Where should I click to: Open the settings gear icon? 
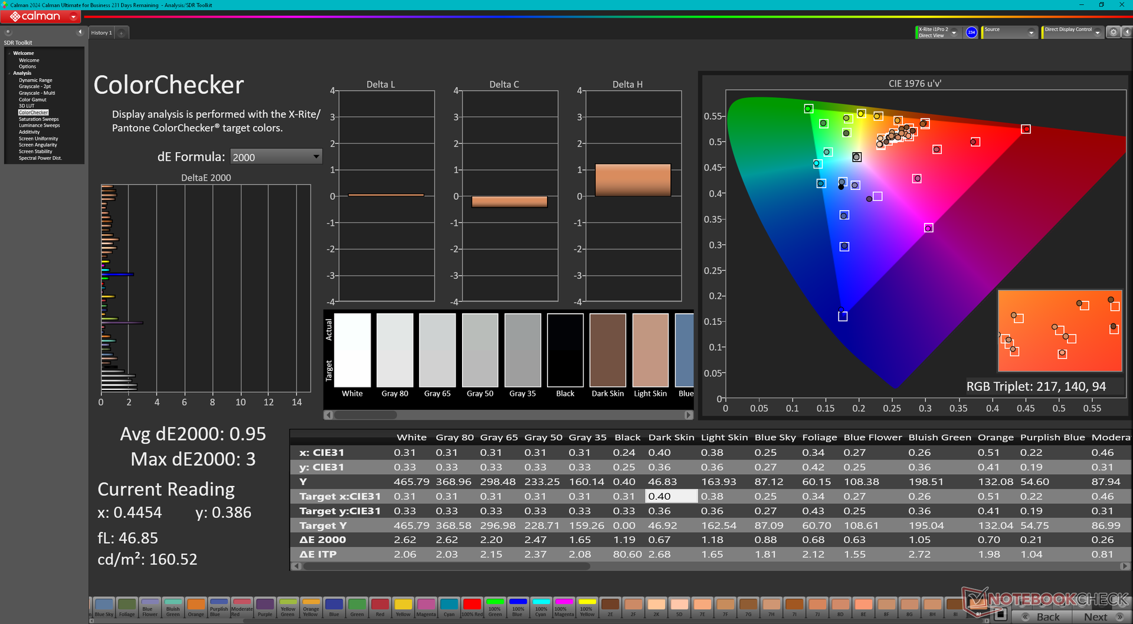pyautogui.click(x=1113, y=32)
